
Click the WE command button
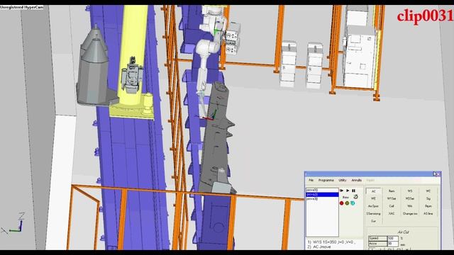point(374,198)
